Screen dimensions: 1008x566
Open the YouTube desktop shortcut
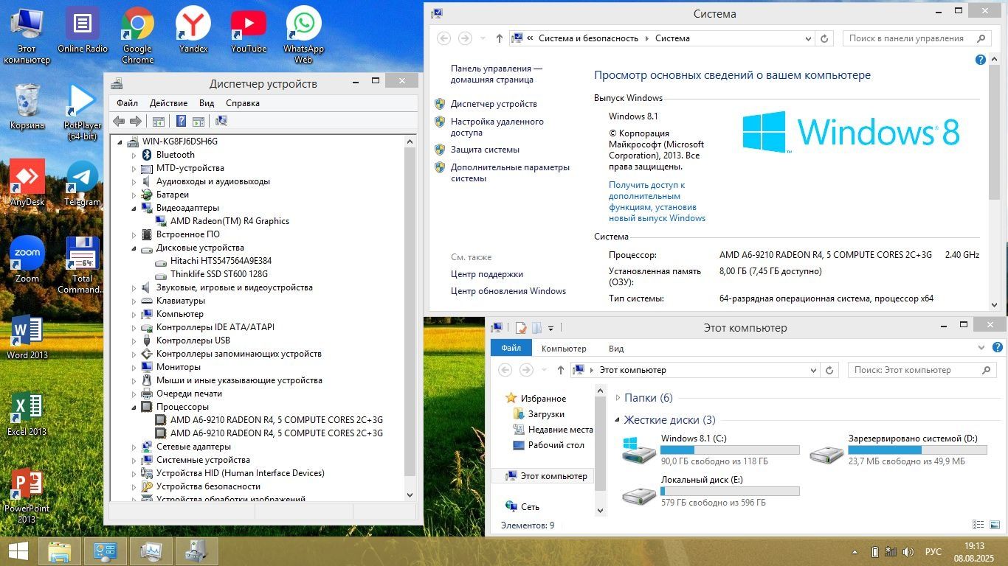249,30
